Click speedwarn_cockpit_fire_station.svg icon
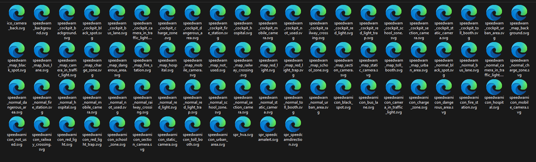Screen dimensions: 536x162 (218, 13)
